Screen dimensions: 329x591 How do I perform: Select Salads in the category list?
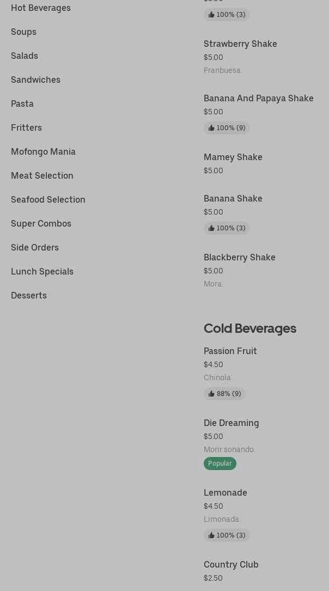[25, 56]
